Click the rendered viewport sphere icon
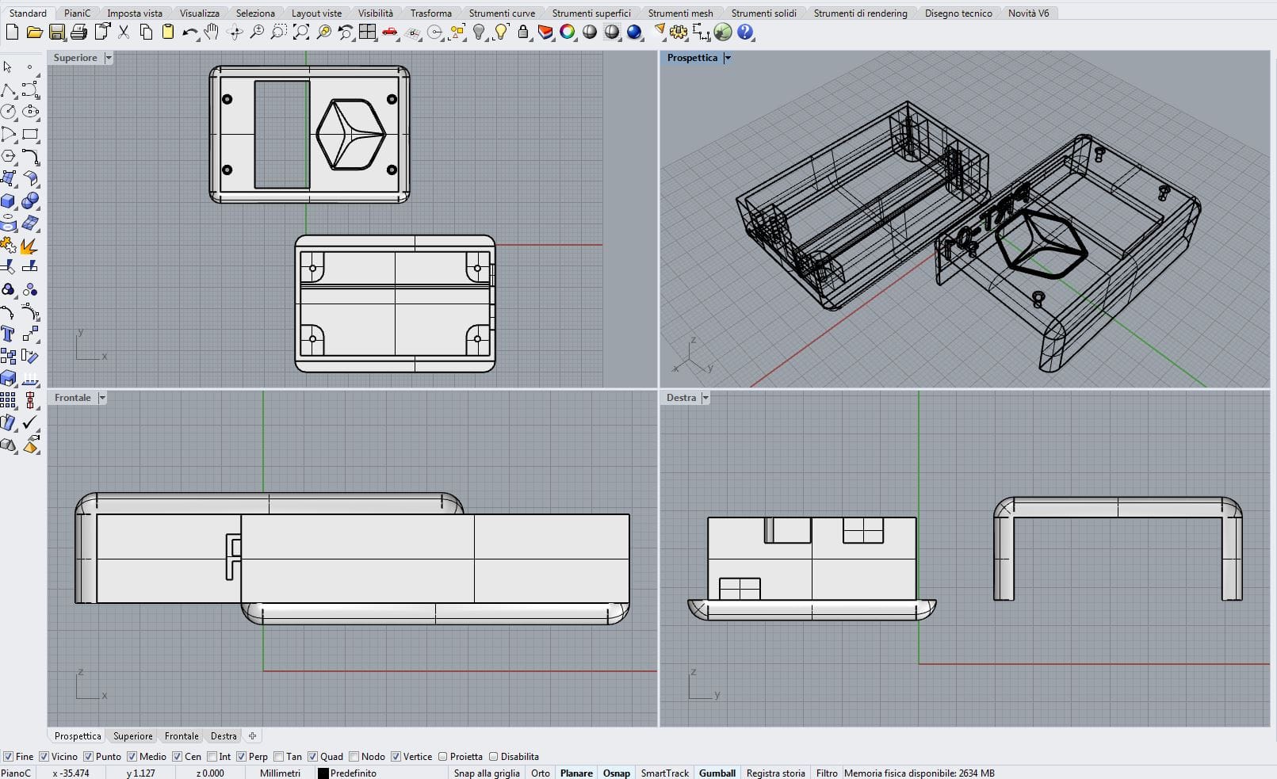This screenshot has width=1277, height=779. click(x=635, y=33)
